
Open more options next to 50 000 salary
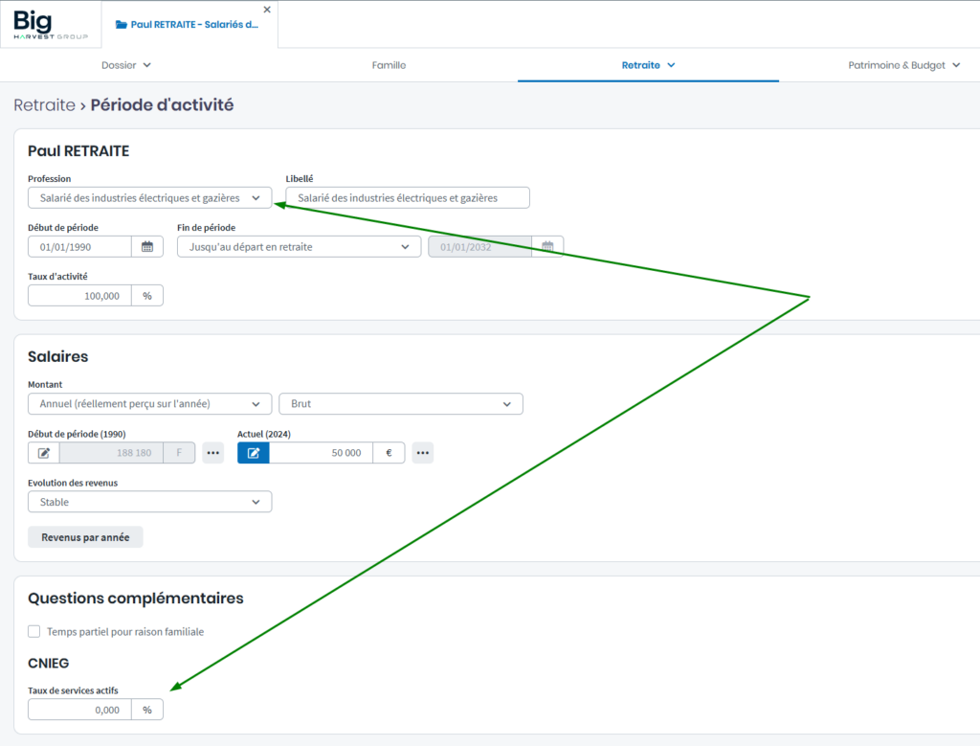422,453
